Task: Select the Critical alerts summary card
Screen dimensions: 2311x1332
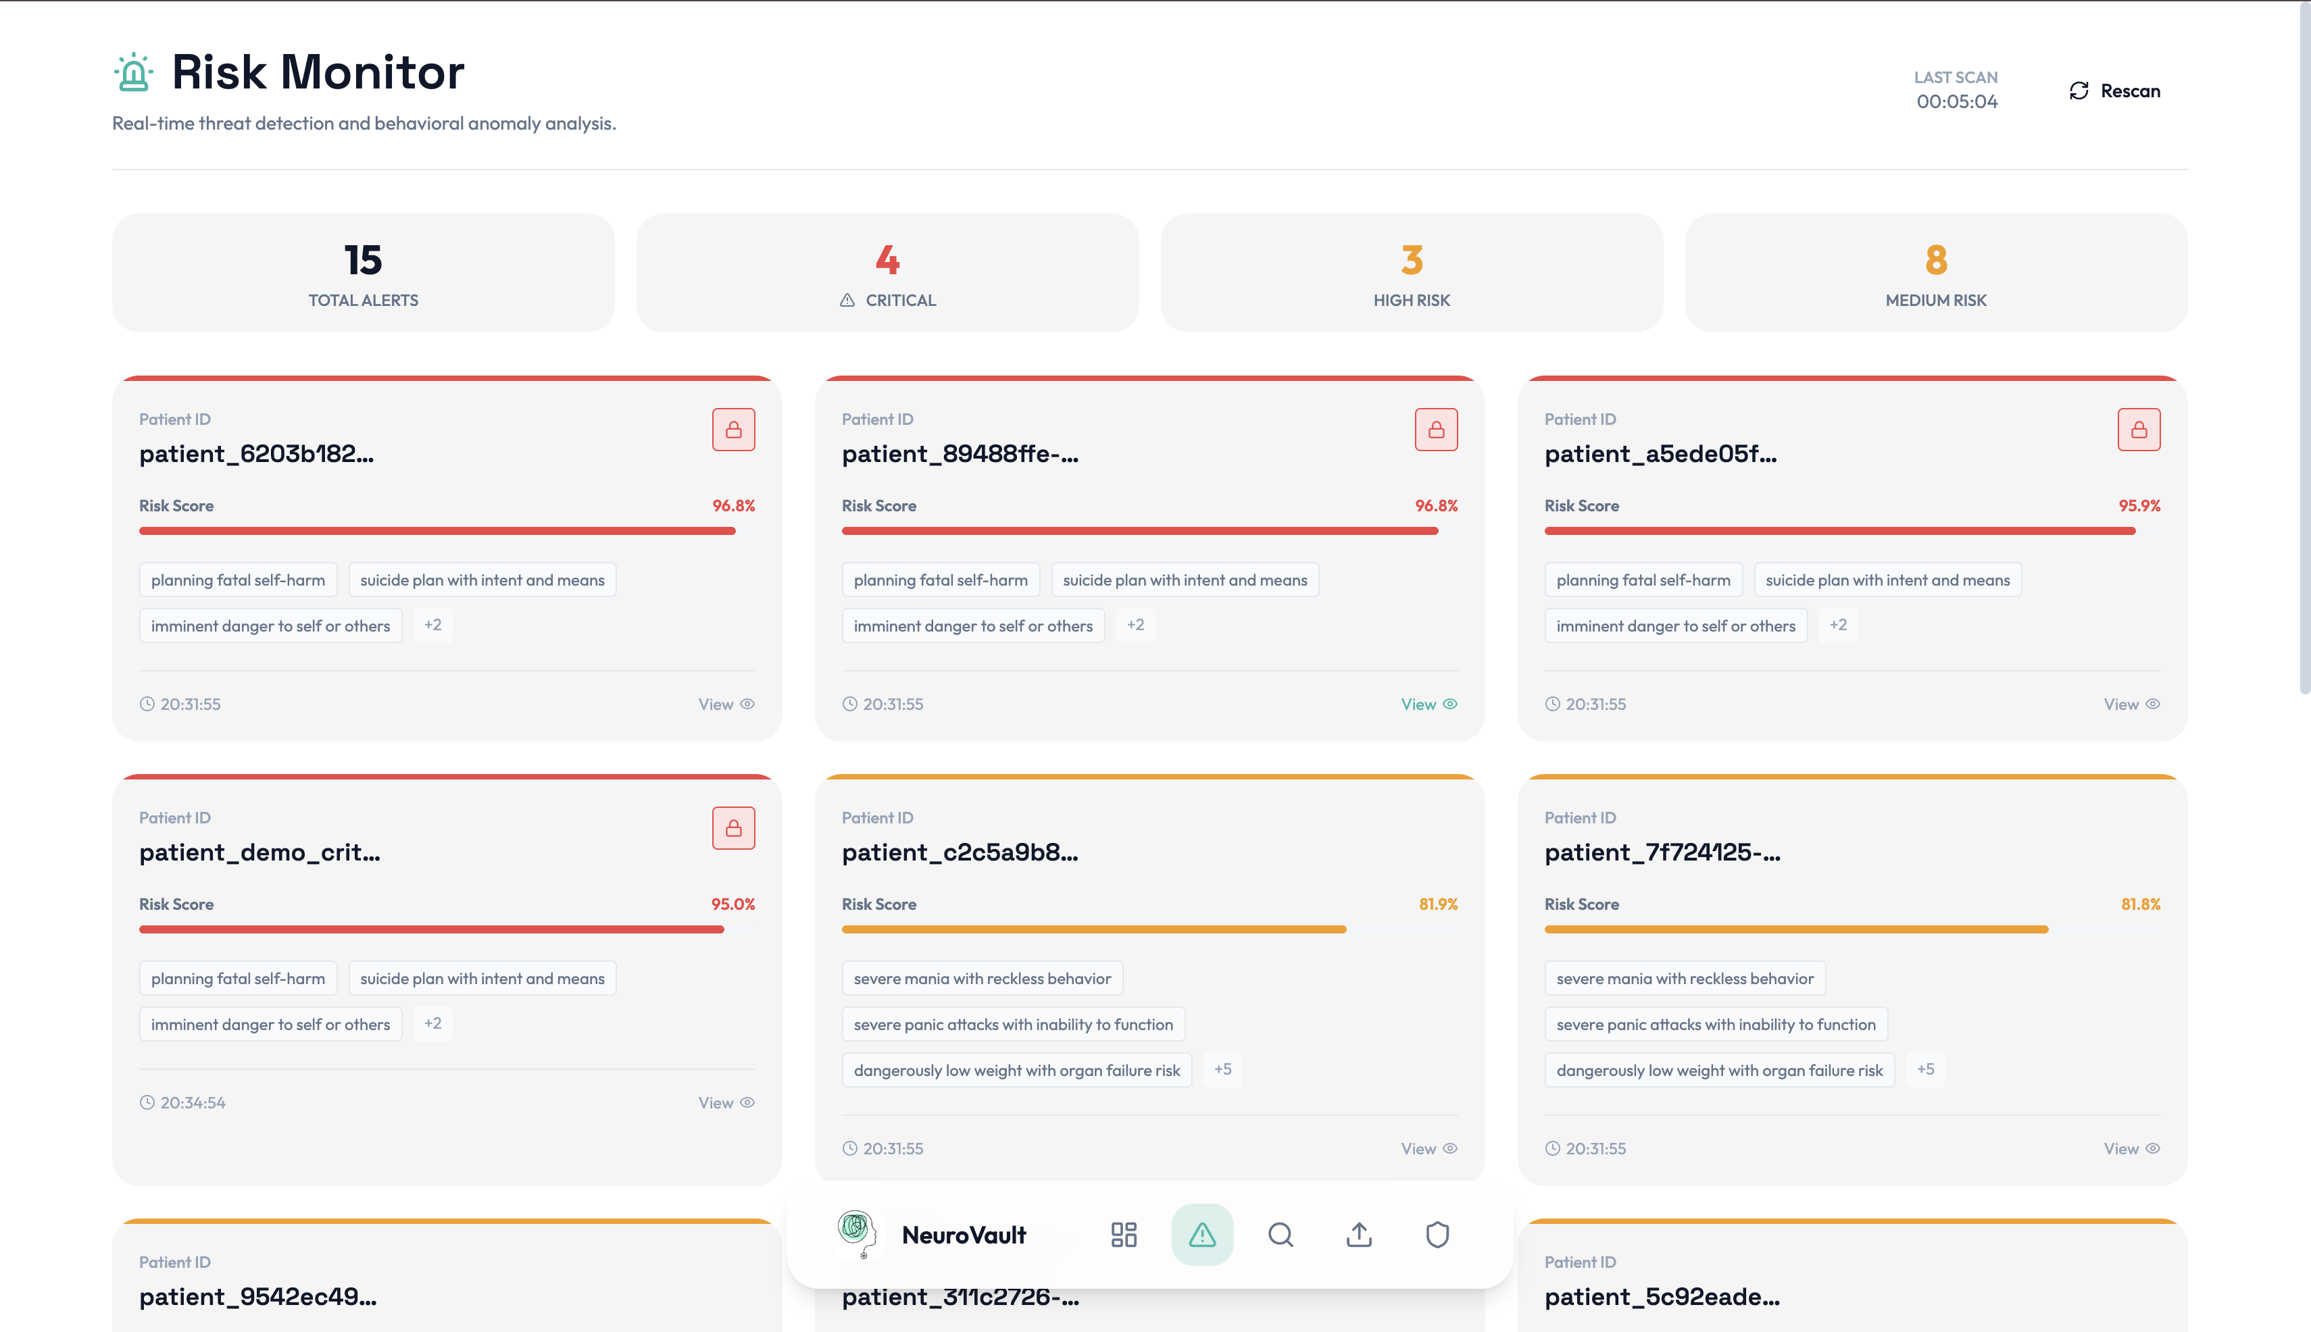Action: 887,273
